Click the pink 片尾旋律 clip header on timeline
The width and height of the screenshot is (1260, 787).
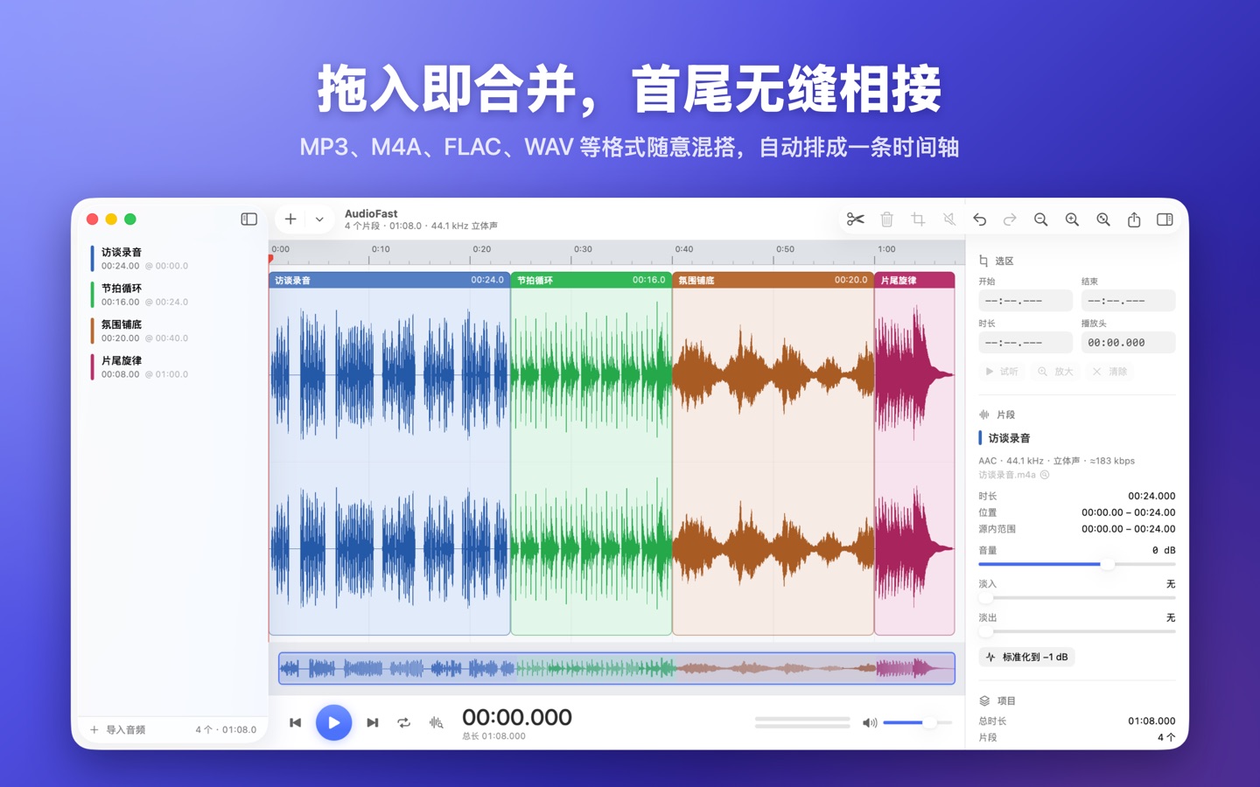pyautogui.click(x=914, y=281)
